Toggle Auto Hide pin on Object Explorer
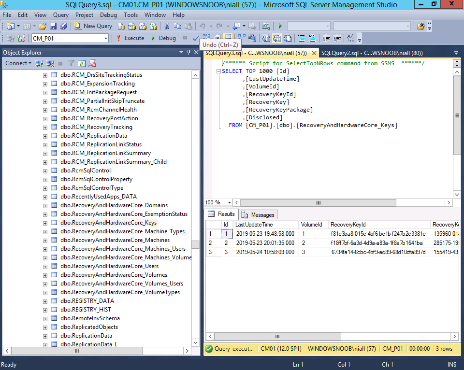This screenshot has width=464, height=370. pos(188,52)
